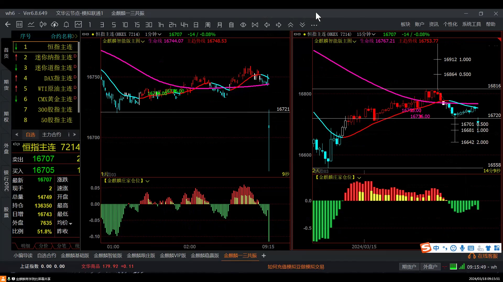Viewport: 503px width, 282px height.
Task: Select the 3-minute period button
Action: click(102, 25)
